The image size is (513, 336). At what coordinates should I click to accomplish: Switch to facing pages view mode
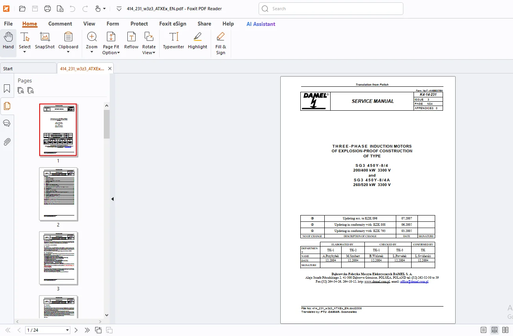506,330
